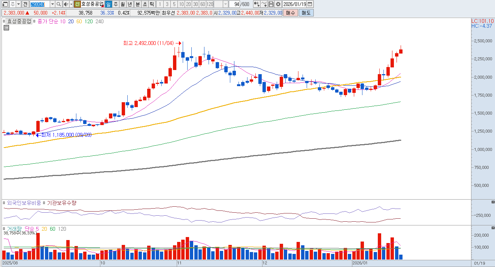Toggle the 외국인보유비중 indicator marker

[x=4, y=203]
